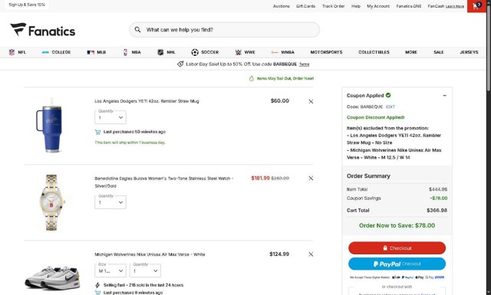Click the red Checkout button
Screen dimensions: 491x295
(397, 248)
